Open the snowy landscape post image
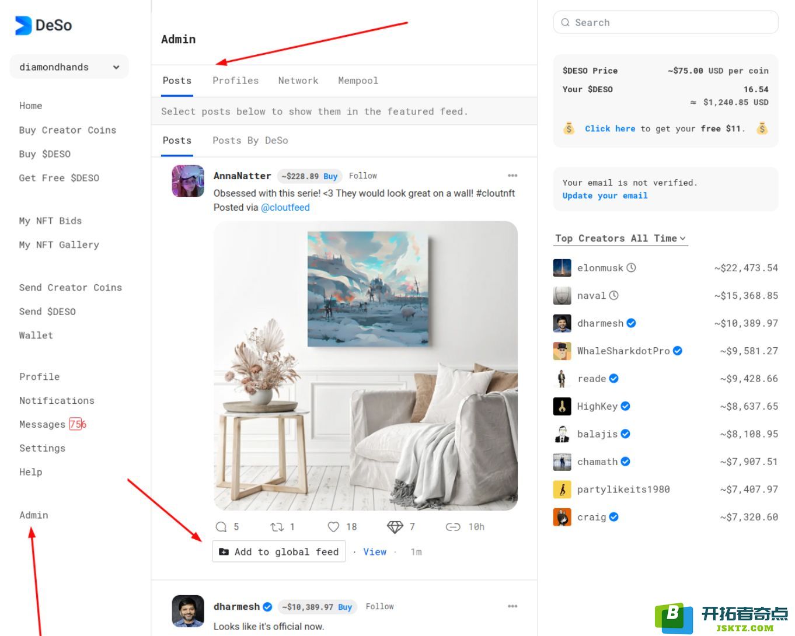795x636 pixels. (x=365, y=366)
